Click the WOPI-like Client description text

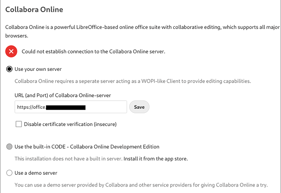click(132, 81)
